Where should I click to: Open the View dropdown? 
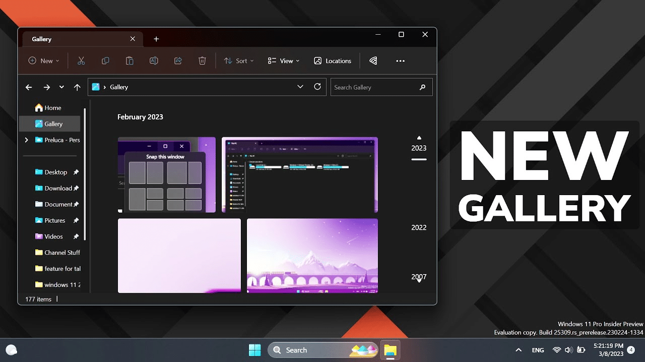point(284,61)
